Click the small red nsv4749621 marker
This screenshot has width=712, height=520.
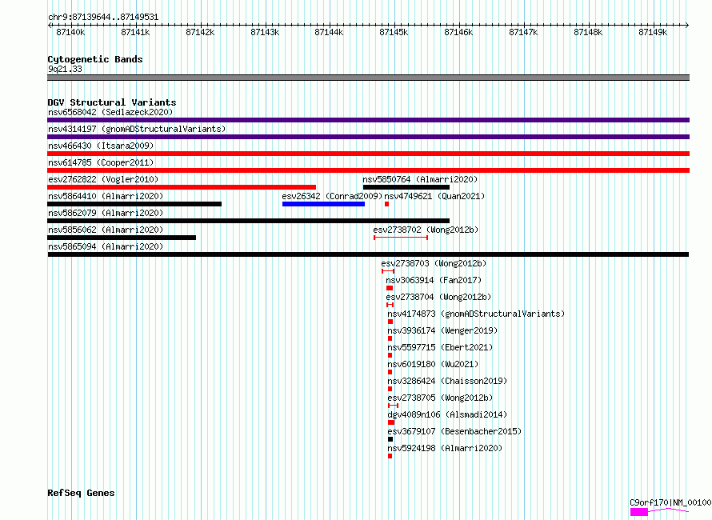387,204
